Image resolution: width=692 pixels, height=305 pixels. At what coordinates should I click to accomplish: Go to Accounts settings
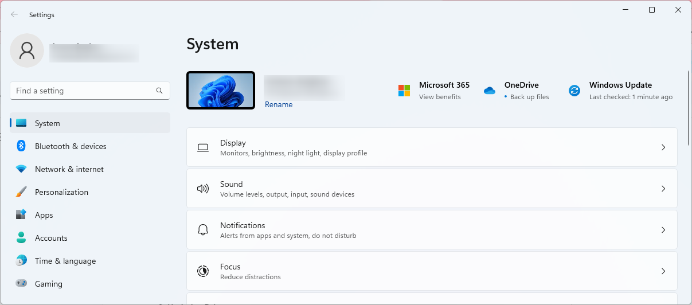pos(90,238)
